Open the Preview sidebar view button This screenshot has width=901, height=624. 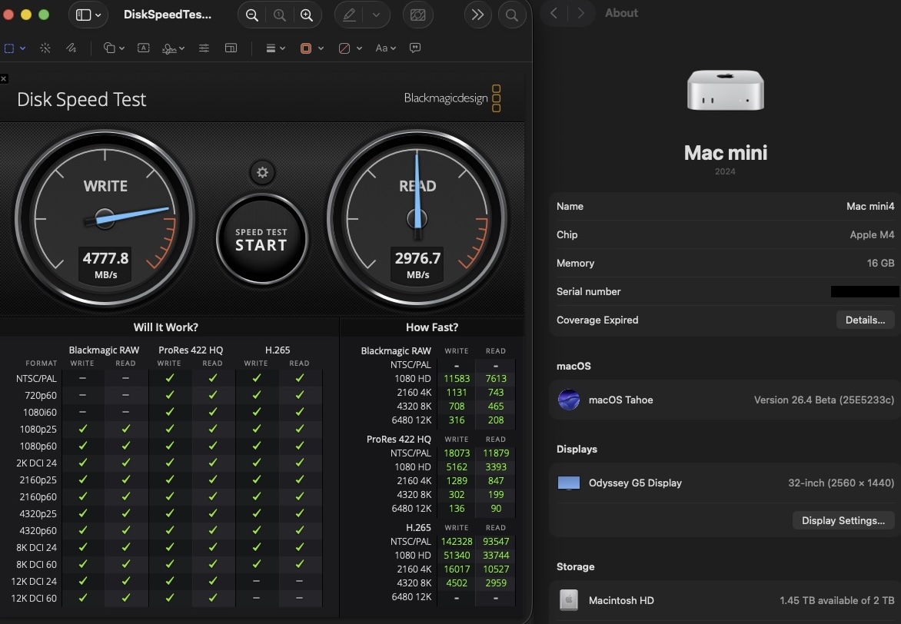click(x=83, y=15)
